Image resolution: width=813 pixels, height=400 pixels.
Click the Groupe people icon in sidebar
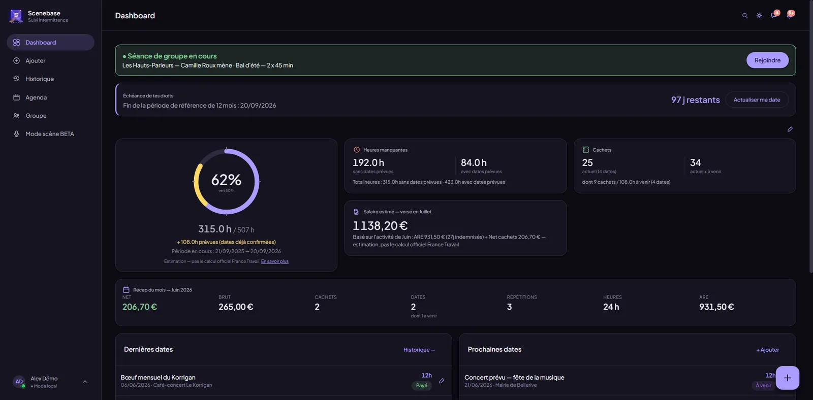pos(16,116)
